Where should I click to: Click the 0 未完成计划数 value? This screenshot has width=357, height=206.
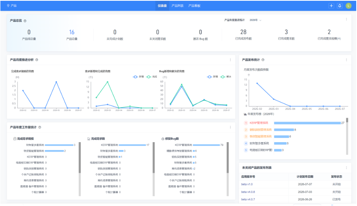pos(115,32)
